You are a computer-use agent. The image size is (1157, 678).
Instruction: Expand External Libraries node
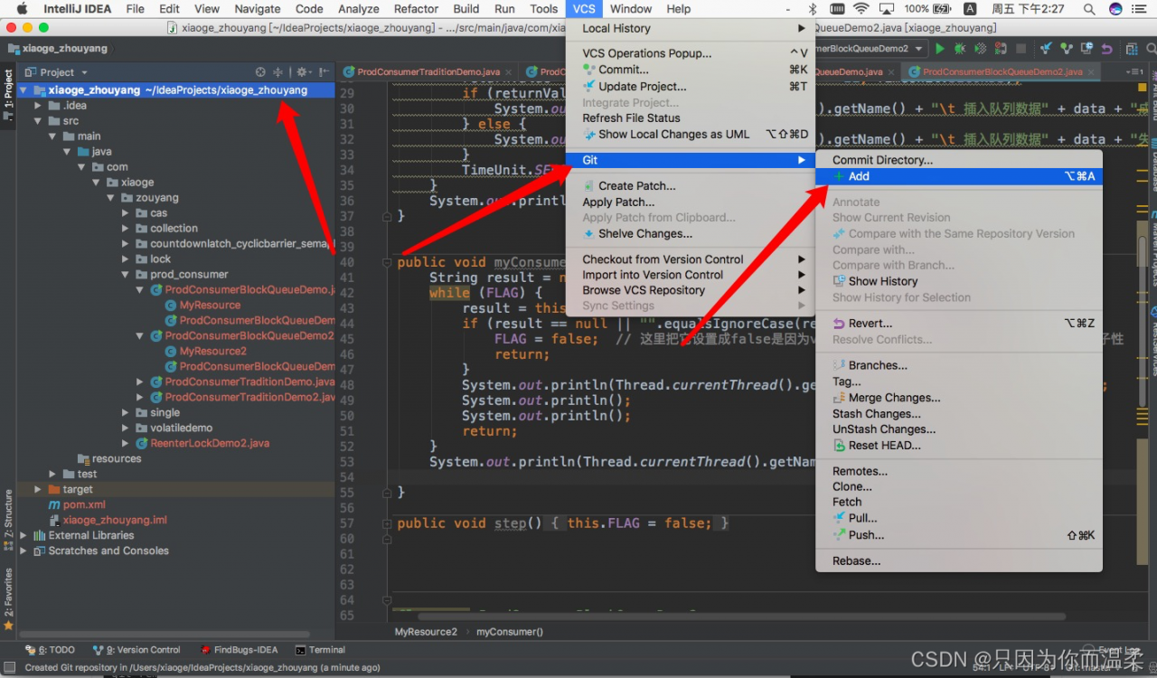click(24, 536)
